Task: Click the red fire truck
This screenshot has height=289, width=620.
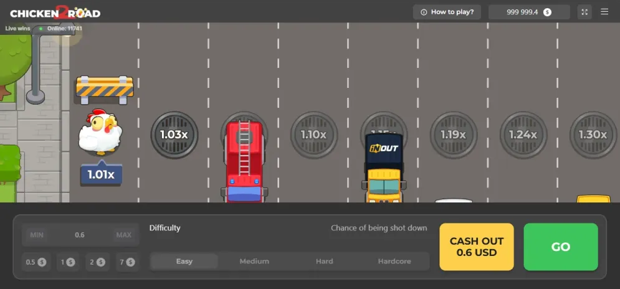Action: tap(244, 162)
